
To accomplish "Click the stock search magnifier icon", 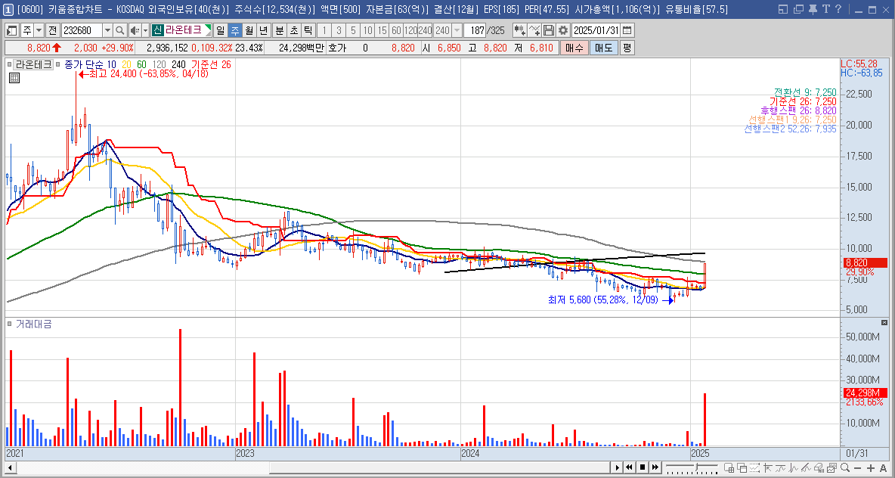I will [120, 30].
